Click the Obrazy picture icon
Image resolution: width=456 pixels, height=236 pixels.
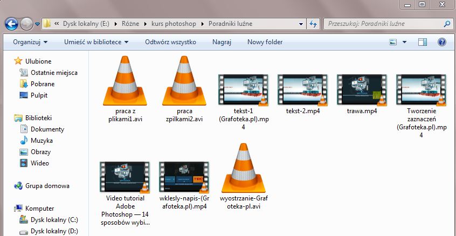click(24, 152)
